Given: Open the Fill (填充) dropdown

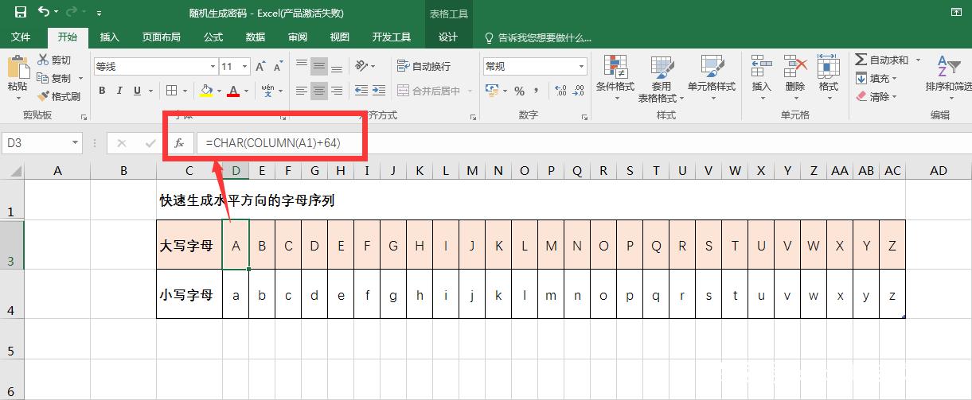Looking at the screenshot, I should (876, 78).
